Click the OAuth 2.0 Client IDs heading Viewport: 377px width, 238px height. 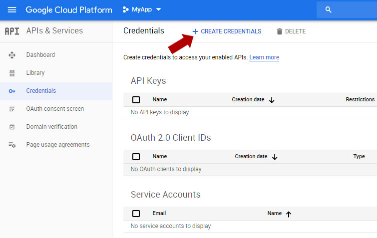[x=171, y=138]
